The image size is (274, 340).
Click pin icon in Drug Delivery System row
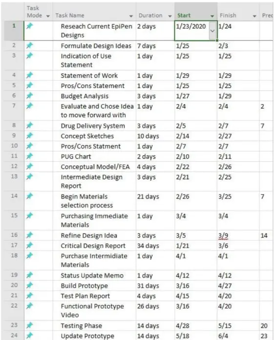coord(29,126)
